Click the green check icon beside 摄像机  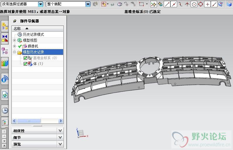tap(20, 46)
